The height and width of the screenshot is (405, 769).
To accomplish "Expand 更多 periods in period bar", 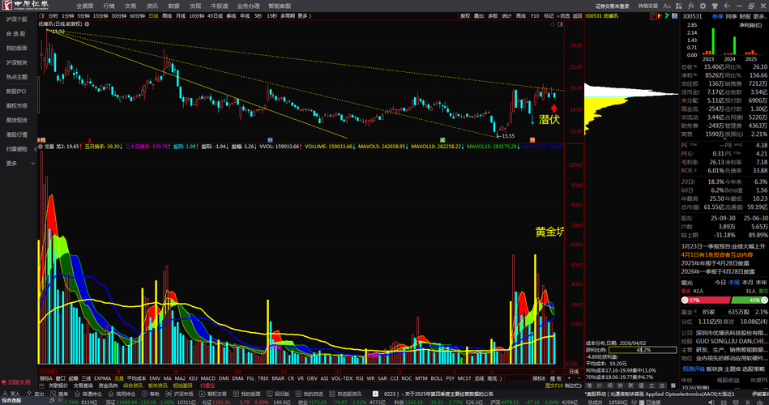I will 303,15.
